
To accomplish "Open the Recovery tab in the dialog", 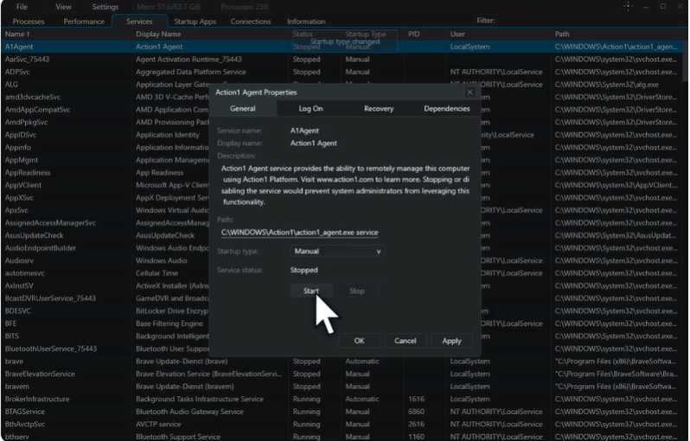I will coord(379,108).
